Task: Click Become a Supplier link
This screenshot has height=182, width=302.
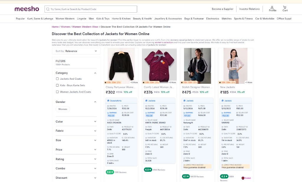Action: [222, 9]
